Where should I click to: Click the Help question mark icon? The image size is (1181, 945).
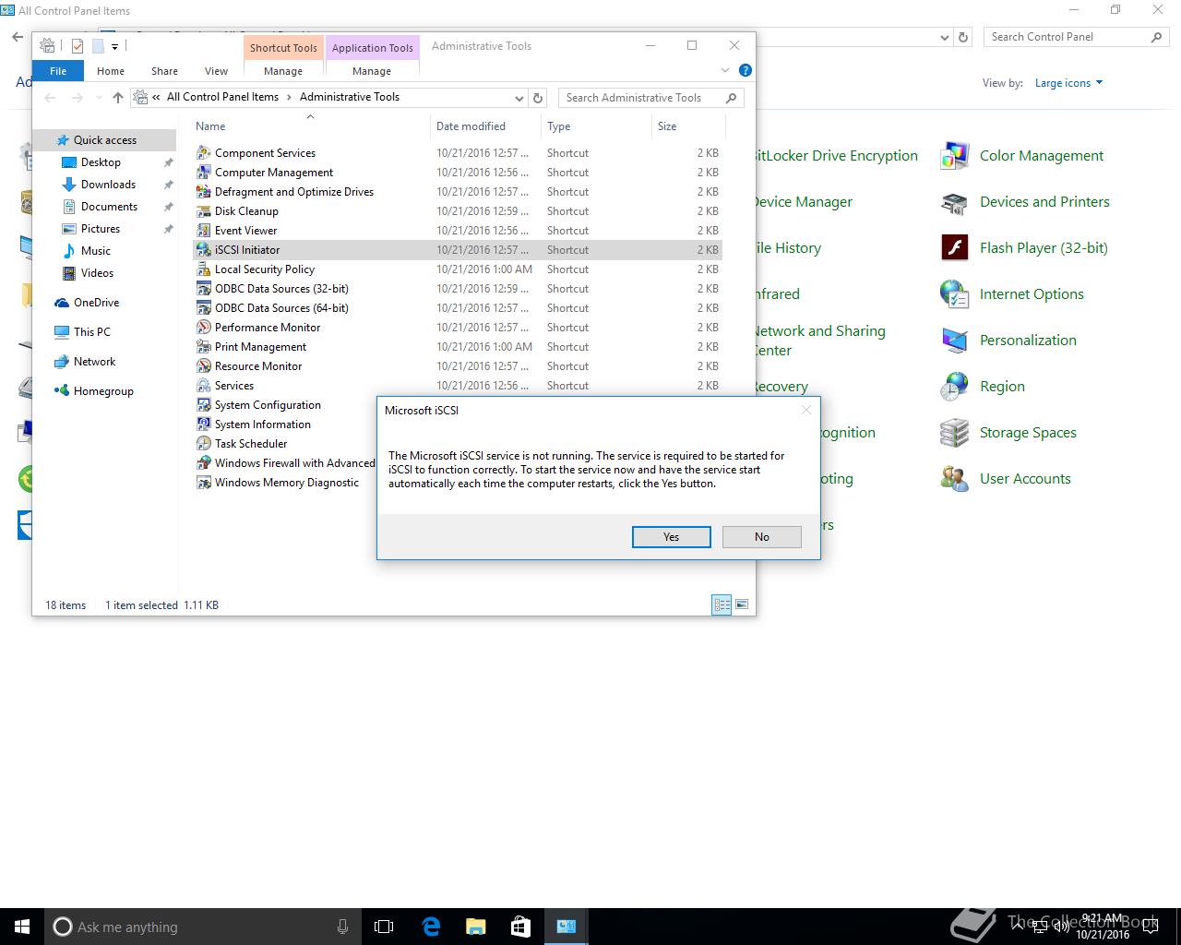point(746,70)
